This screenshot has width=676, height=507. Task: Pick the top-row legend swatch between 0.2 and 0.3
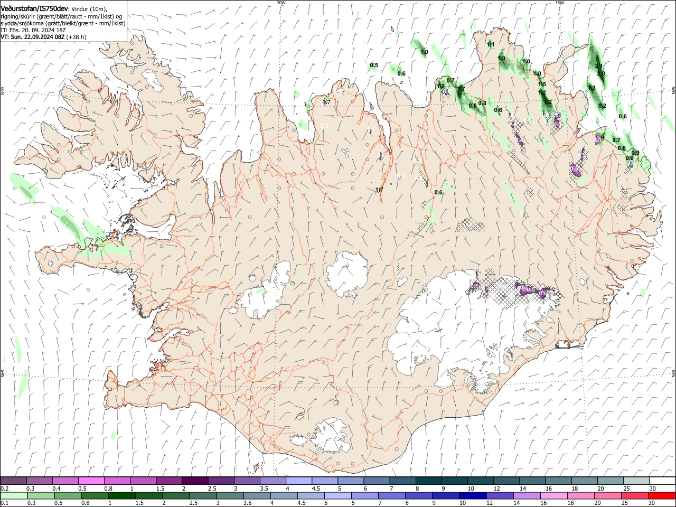coord(14,481)
